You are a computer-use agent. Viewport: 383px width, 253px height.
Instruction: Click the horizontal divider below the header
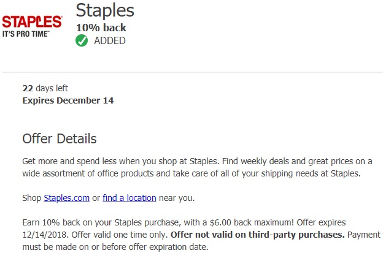[x=192, y=72]
